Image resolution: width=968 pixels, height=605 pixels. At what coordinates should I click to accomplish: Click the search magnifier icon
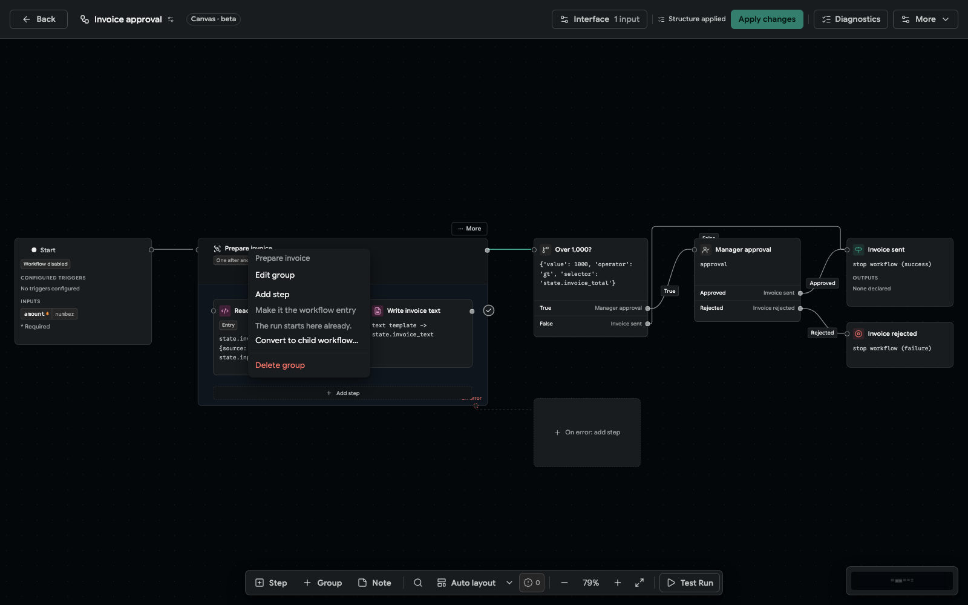click(x=418, y=583)
